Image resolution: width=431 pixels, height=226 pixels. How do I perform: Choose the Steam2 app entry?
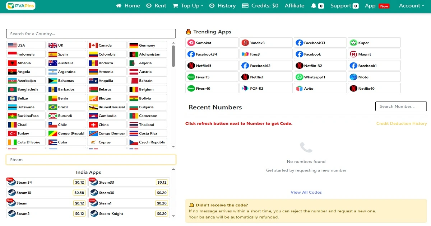[x=47, y=213]
